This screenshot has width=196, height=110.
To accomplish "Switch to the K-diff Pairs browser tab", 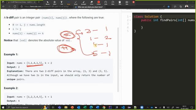I will 21,2.
